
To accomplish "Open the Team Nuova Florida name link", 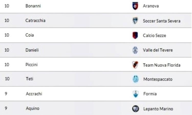I will coord(162,65).
